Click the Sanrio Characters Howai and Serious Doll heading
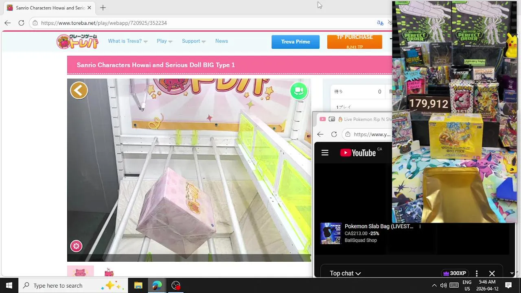The height and width of the screenshot is (293, 521). (x=155, y=65)
